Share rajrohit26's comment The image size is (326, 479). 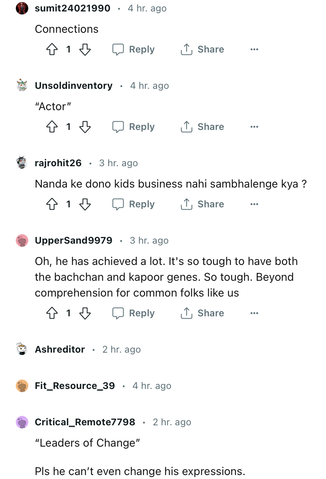202,204
